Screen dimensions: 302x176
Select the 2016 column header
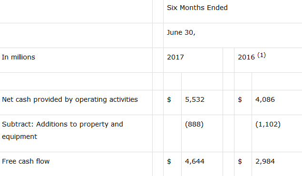pos(246,57)
